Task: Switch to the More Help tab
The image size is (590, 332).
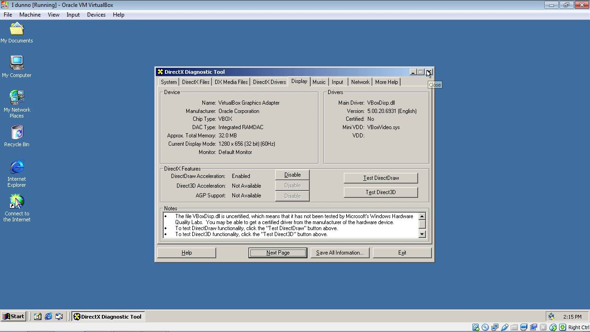Action: pos(386,82)
